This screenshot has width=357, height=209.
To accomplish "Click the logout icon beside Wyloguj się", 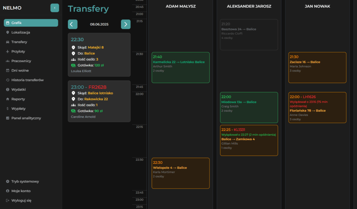I will [8, 200].
